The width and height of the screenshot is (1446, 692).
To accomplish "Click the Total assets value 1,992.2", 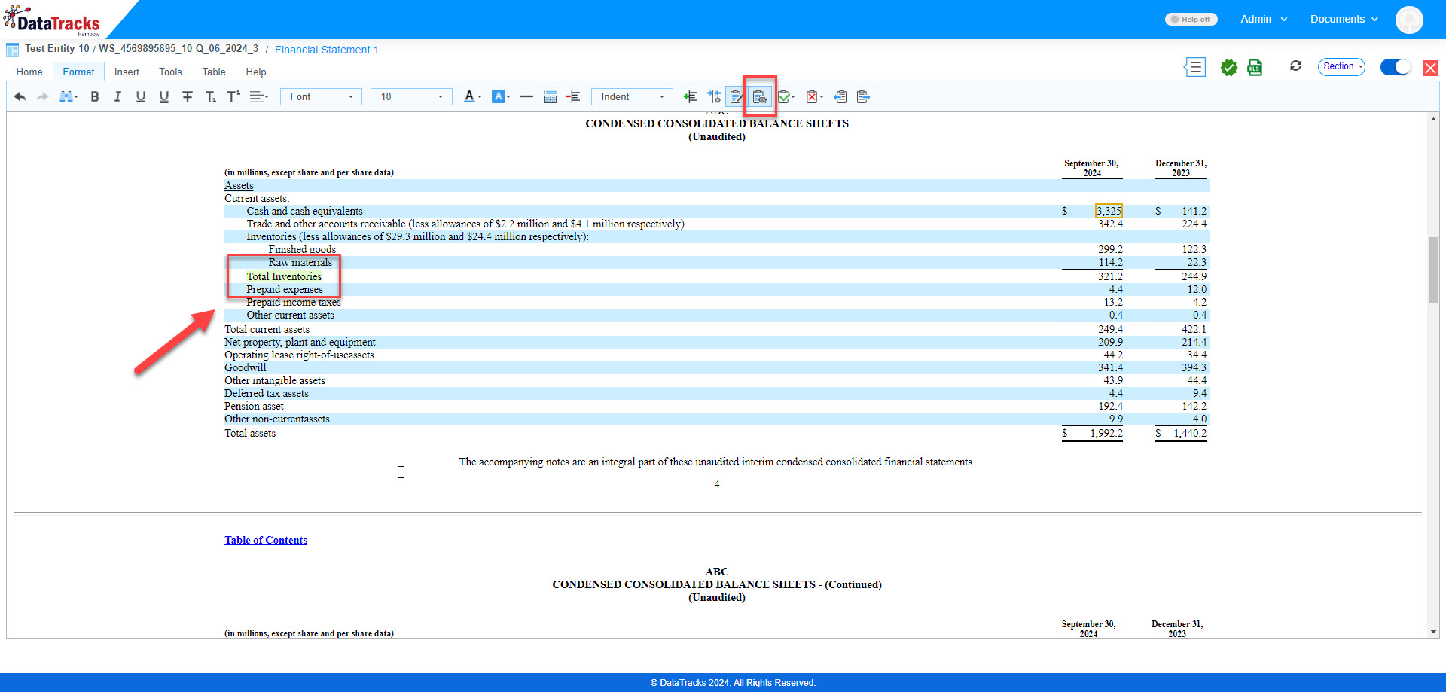I will (1106, 433).
